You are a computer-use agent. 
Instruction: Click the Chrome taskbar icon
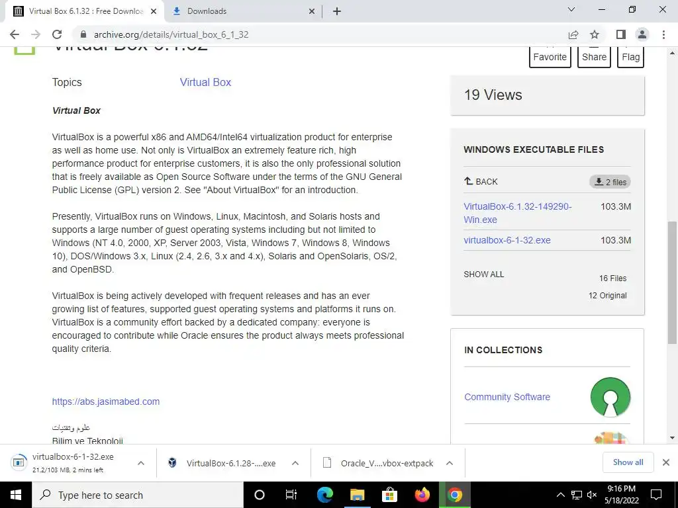(454, 495)
